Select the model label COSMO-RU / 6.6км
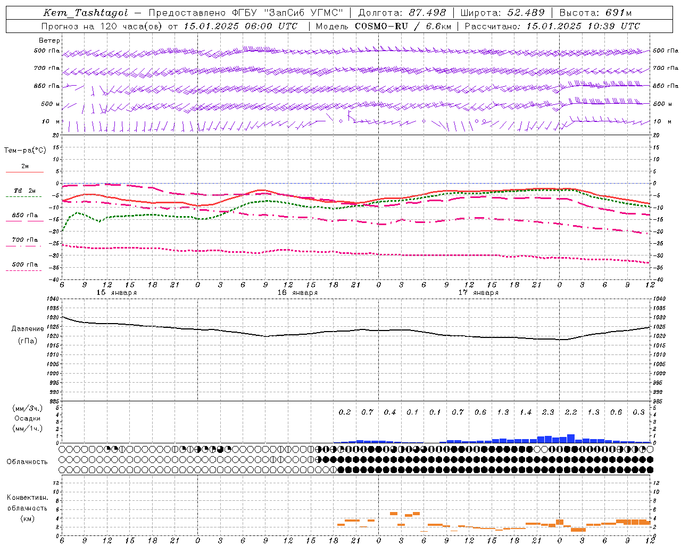681x545 pixels. tap(402, 26)
